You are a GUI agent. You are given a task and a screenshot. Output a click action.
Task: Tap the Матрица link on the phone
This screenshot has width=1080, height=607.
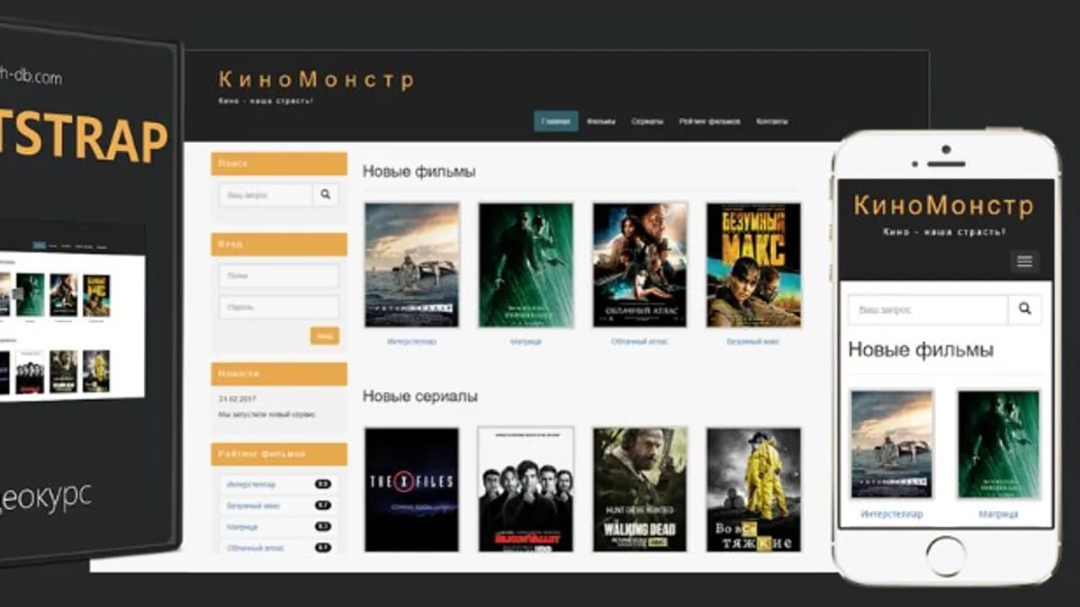pyautogui.click(x=998, y=514)
